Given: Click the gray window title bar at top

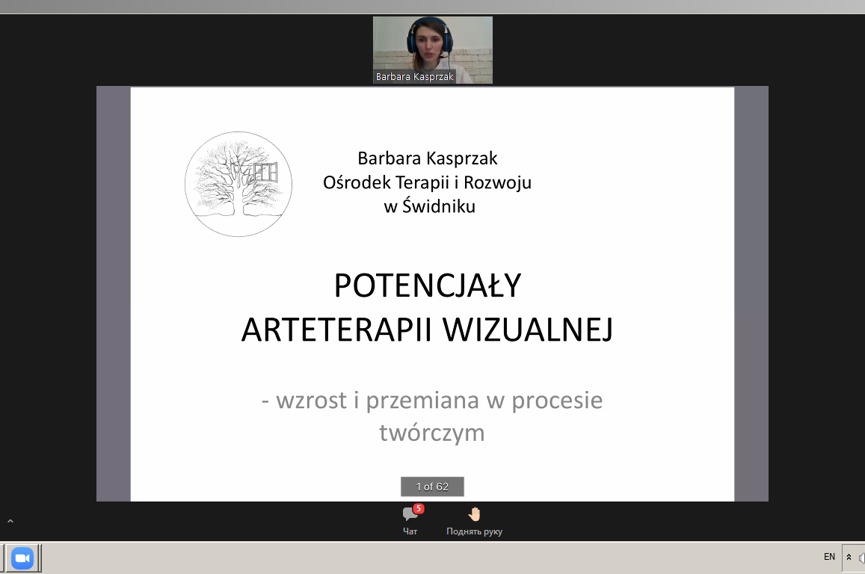Looking at the screenshot, I should point(432,6).
